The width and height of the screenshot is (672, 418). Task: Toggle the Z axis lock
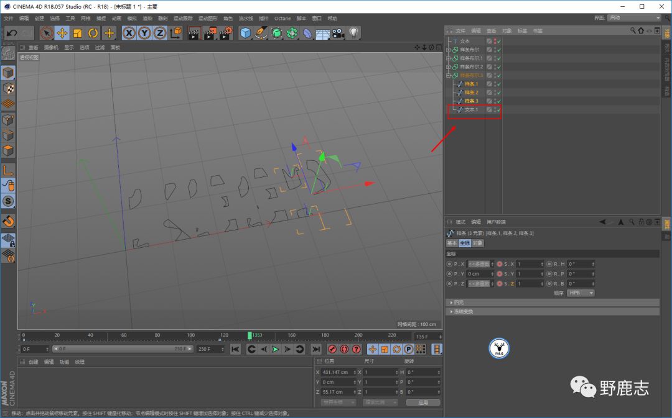tap(160, 33)
